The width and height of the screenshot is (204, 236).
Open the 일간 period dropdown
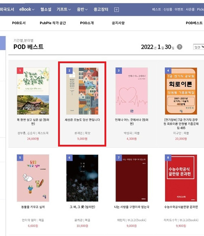(x=199, y=47)
